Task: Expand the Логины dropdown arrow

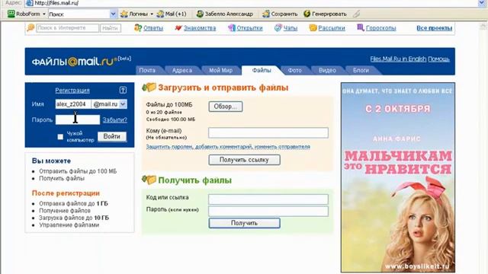Action: click(152, 14)
